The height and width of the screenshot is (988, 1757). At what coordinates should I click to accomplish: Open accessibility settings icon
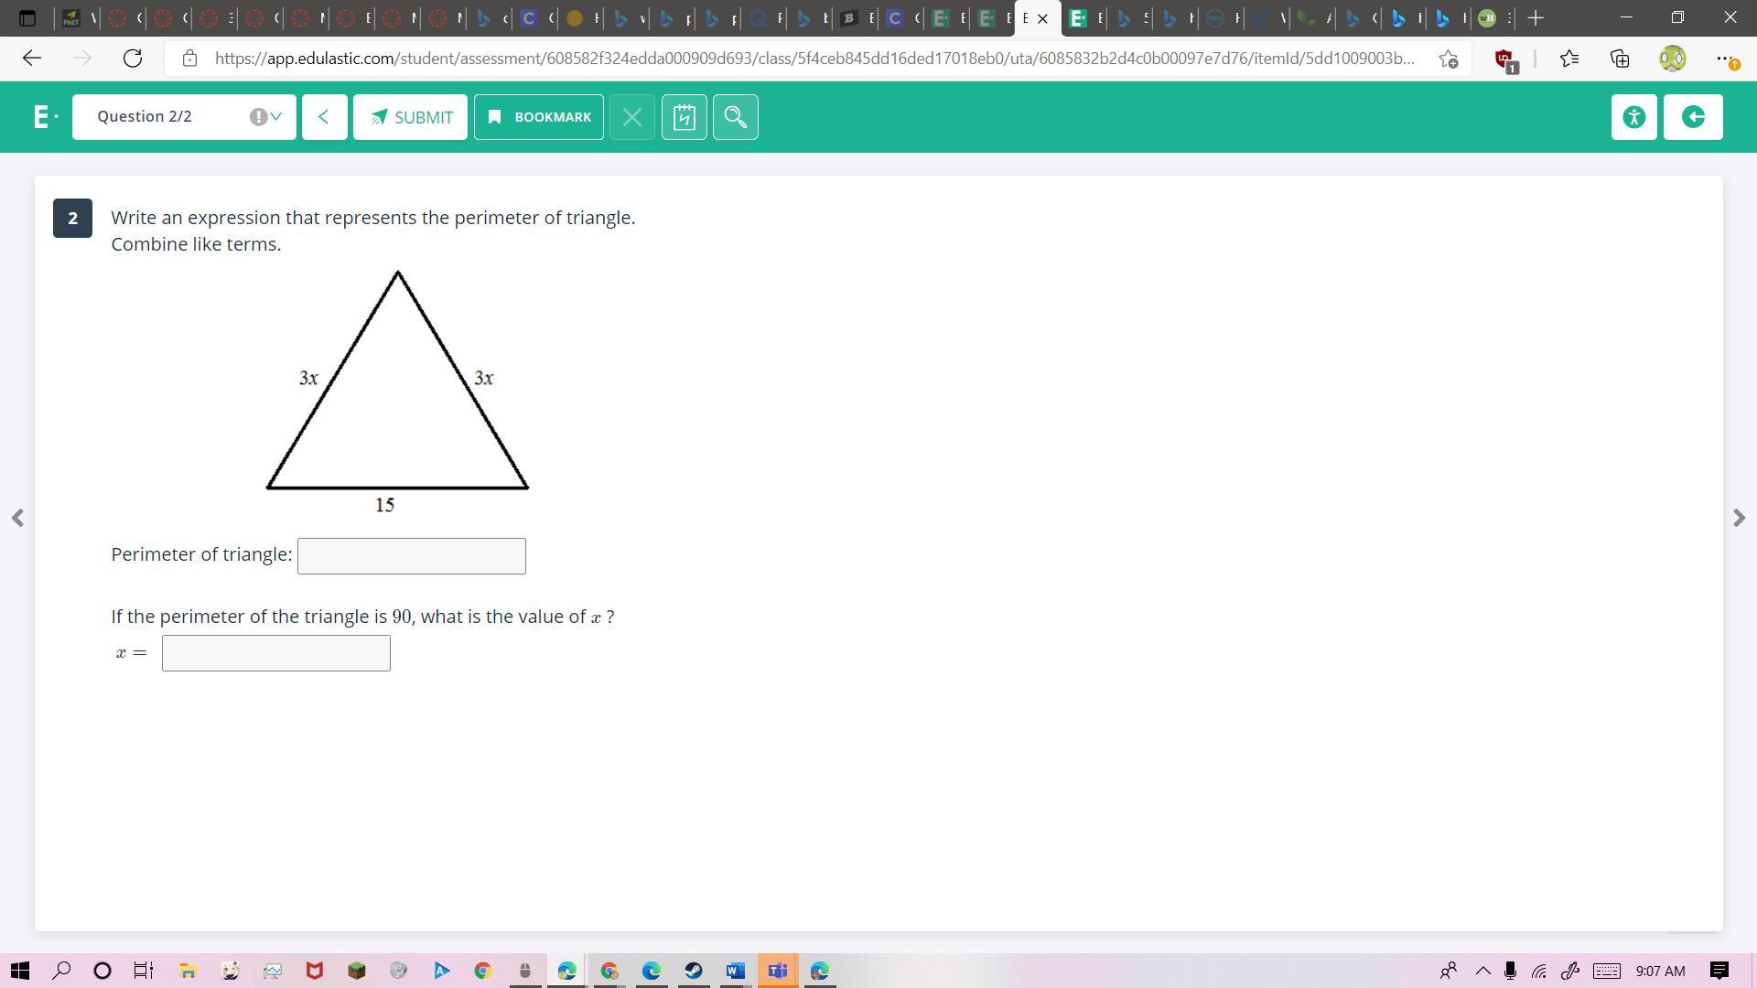tap(1633, 117)
